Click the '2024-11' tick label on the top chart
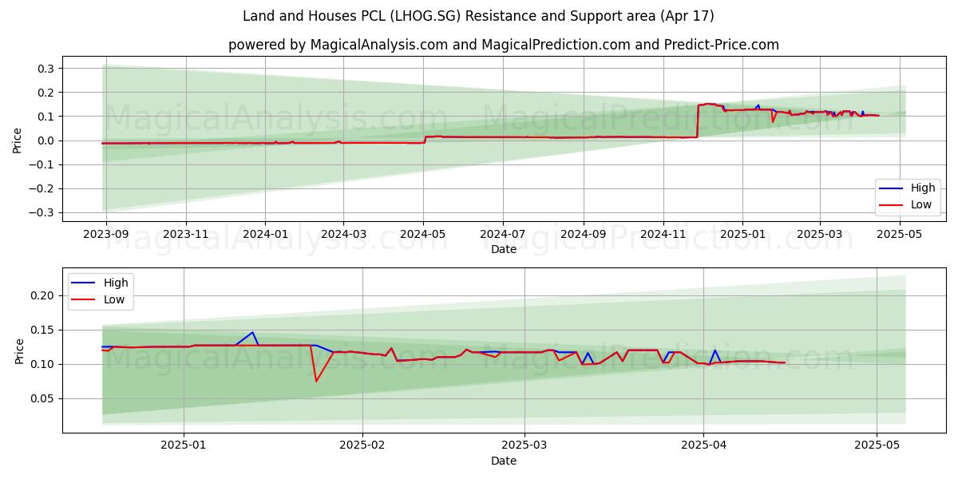 tap(663, 233)
